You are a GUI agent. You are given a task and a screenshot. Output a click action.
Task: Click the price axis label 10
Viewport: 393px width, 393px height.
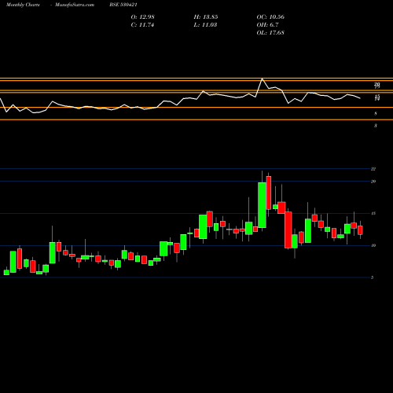[373, 245]
